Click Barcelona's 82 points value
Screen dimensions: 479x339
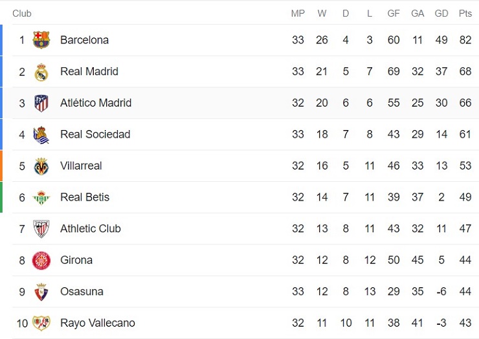point(465,40)
